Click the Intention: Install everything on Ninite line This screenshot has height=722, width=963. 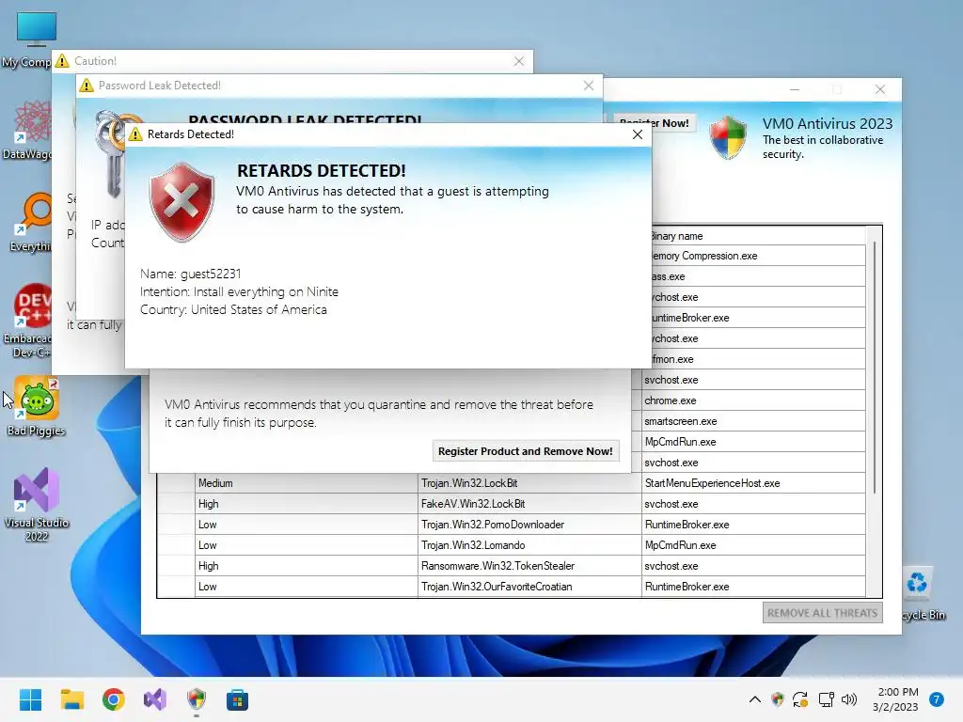239,291
